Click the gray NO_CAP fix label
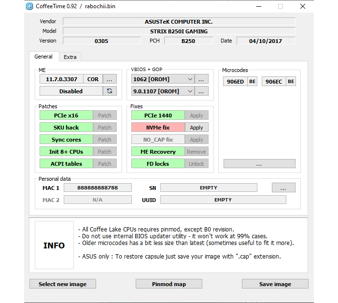 158,139
